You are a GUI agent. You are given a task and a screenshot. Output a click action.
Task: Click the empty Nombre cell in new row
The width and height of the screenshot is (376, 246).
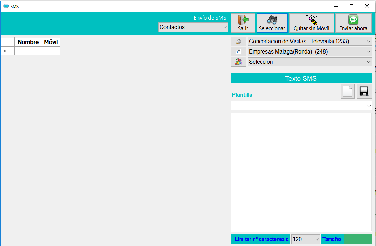pos(28,51)
